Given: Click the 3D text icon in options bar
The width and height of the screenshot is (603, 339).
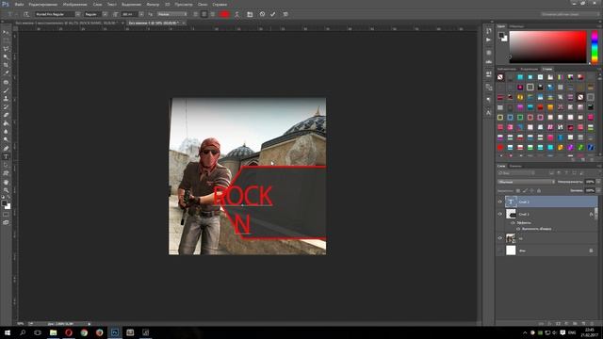Looking at the screenshot, I should point(285,14).
